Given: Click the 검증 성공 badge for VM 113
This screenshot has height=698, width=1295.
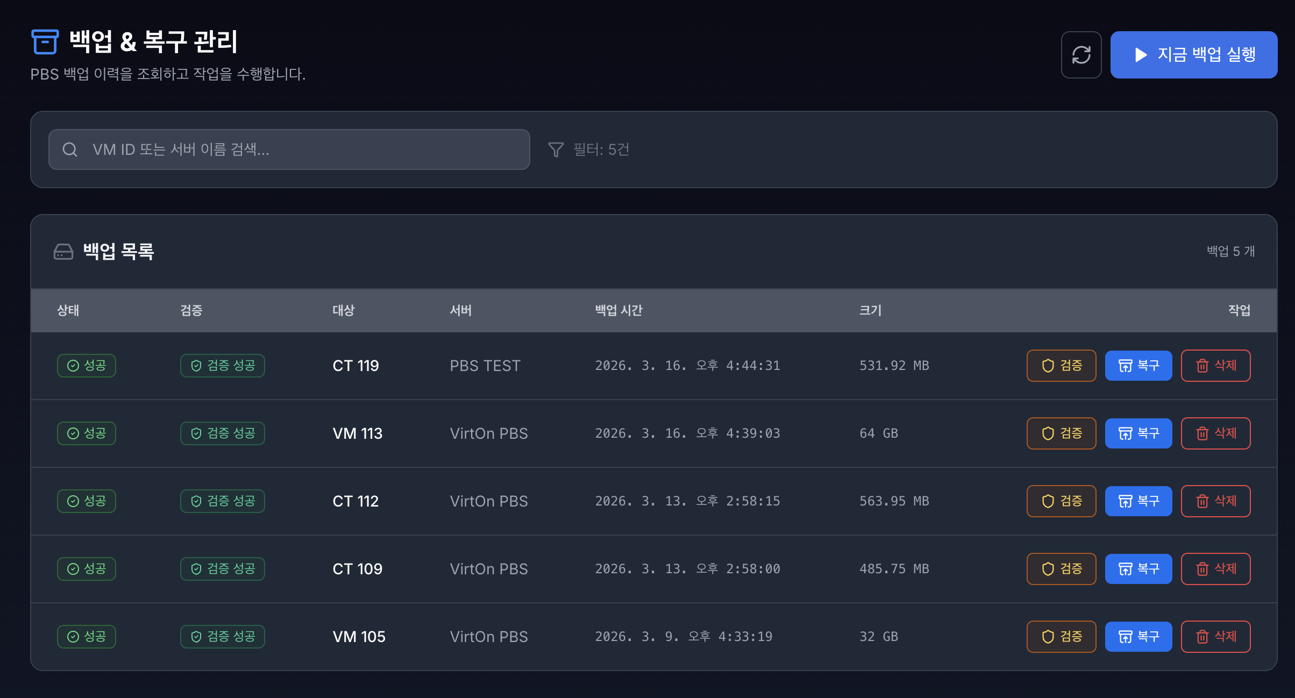Looking at the screenshot, I should (223, 433).
